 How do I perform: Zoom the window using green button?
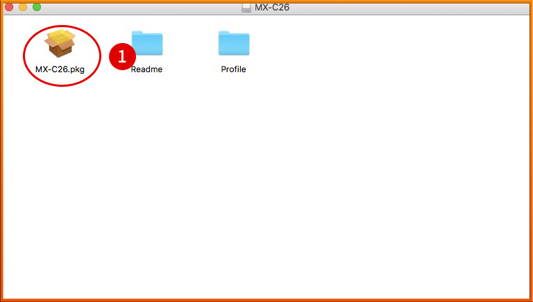(37, 7)
